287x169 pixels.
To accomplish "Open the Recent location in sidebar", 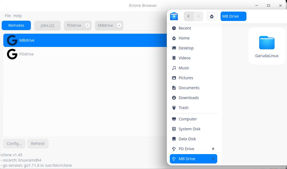I will tap(185, 28).
